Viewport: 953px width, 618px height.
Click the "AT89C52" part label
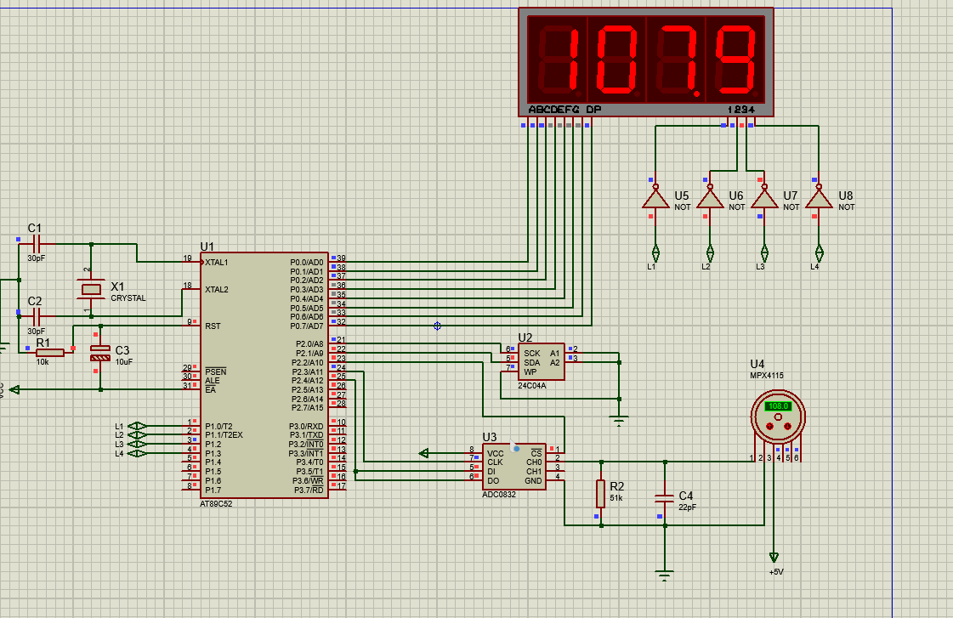pyautogui.click(x=216, y=504)
